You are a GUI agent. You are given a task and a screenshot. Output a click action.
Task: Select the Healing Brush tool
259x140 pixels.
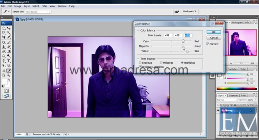pos(4,42)
